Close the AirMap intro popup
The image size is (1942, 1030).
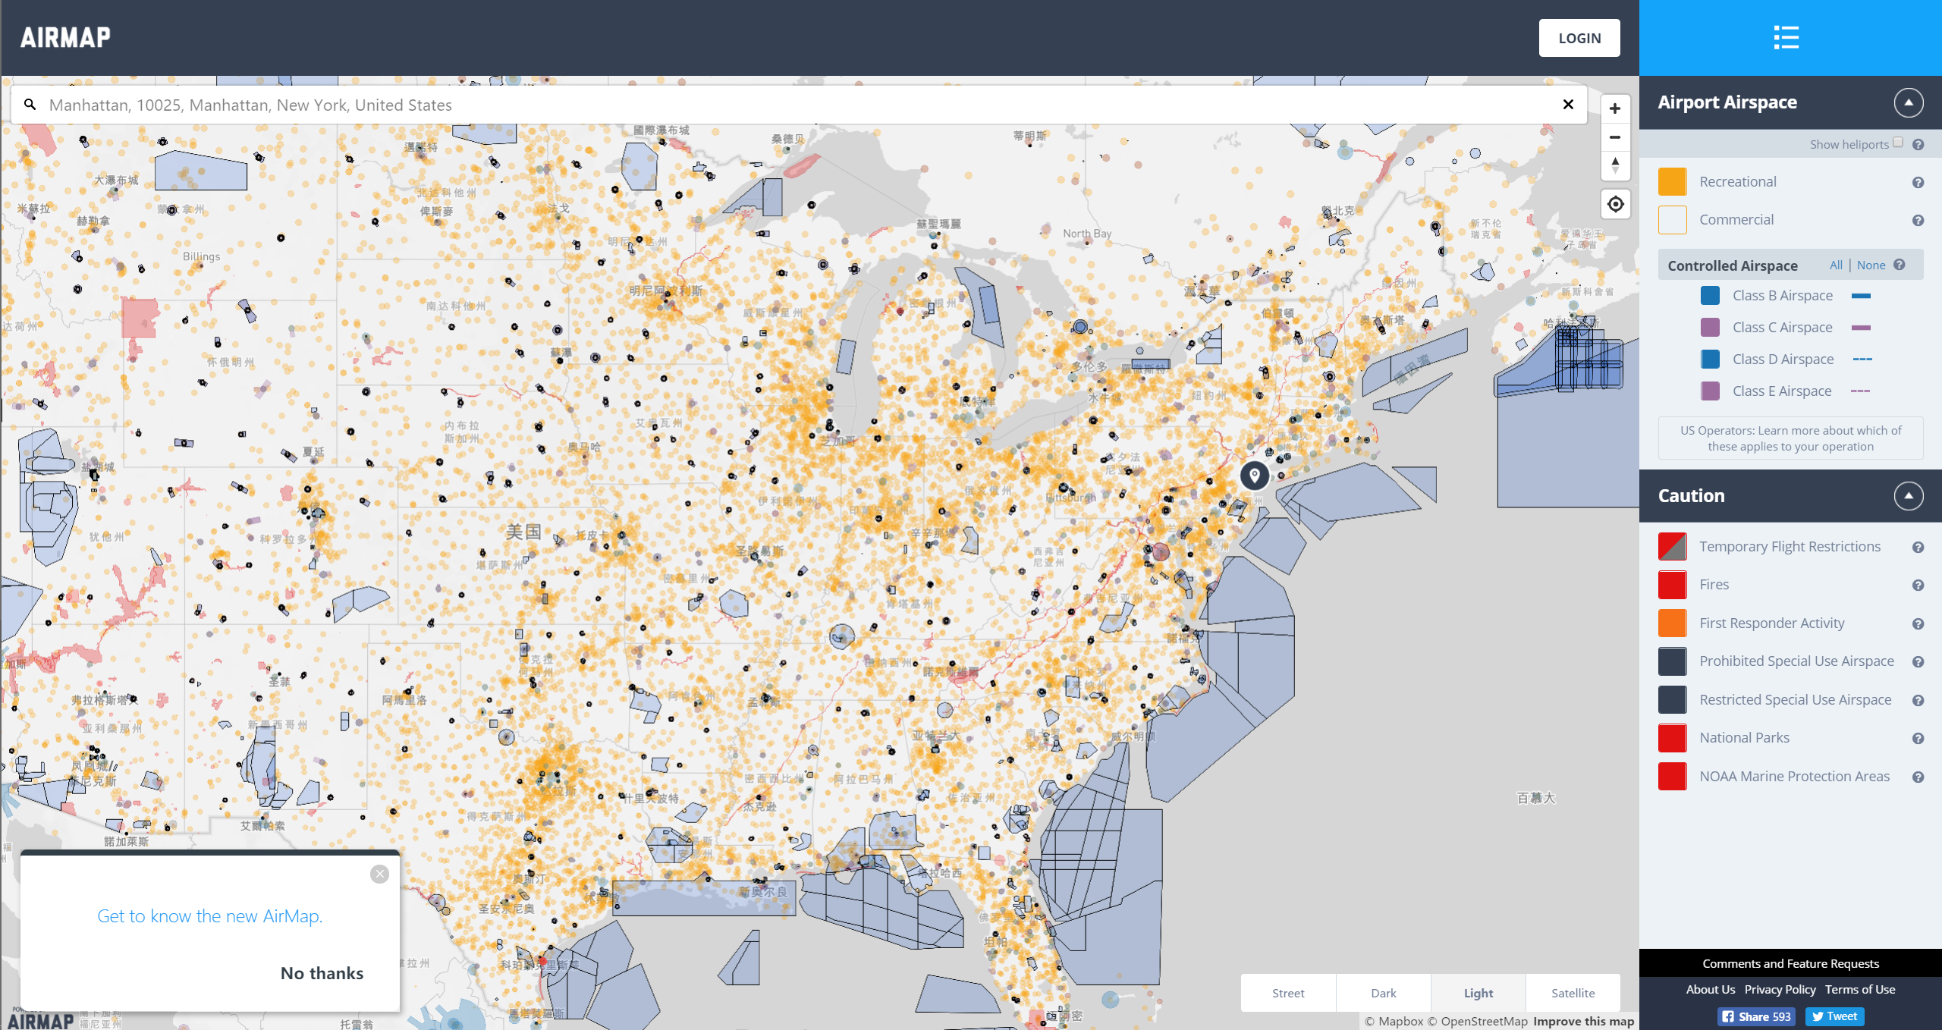379,875
